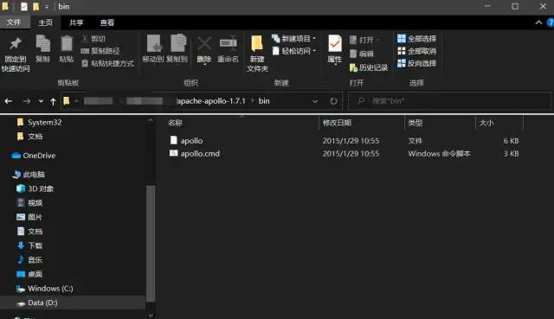The width and height of the screenshot is (554, 319).
Task: Open 下载 folder in sidebar
Action: click(x=29, y=246)
